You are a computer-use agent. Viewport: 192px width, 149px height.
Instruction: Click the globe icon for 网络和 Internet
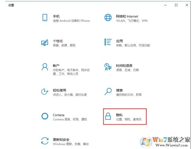click(108, 18)
